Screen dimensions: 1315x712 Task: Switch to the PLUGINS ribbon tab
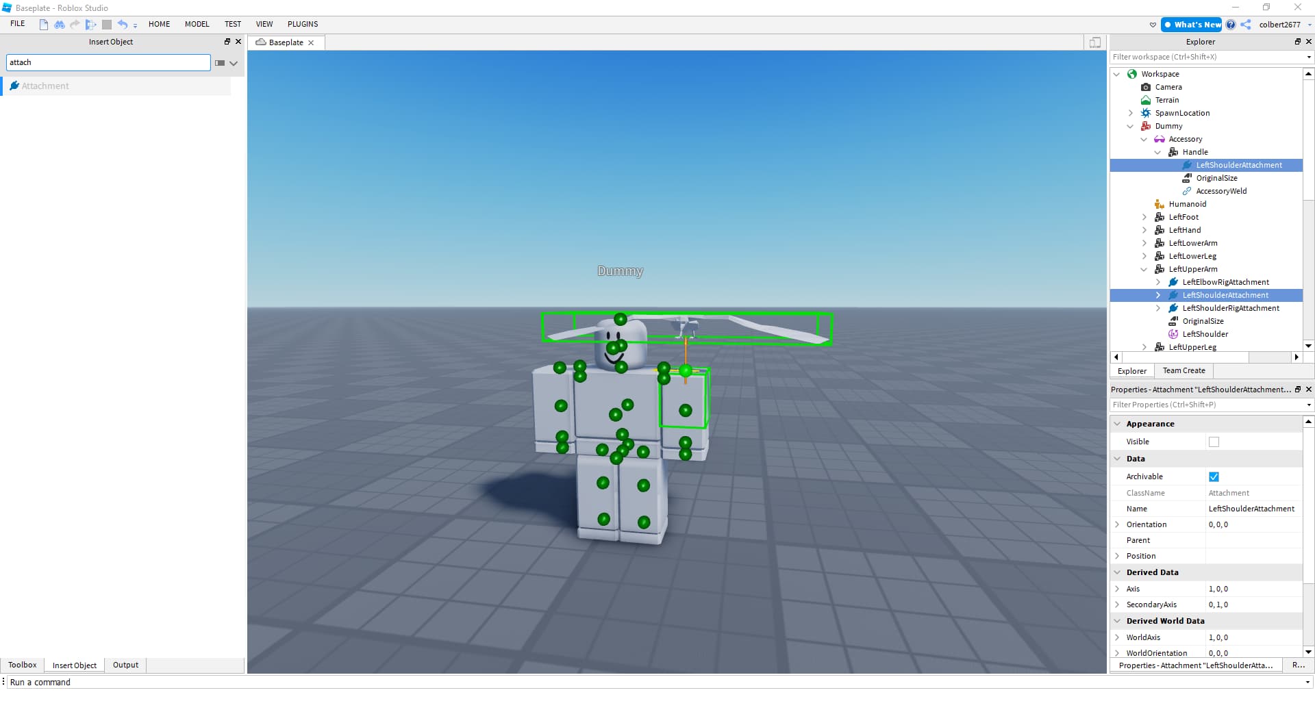(303, 24)
